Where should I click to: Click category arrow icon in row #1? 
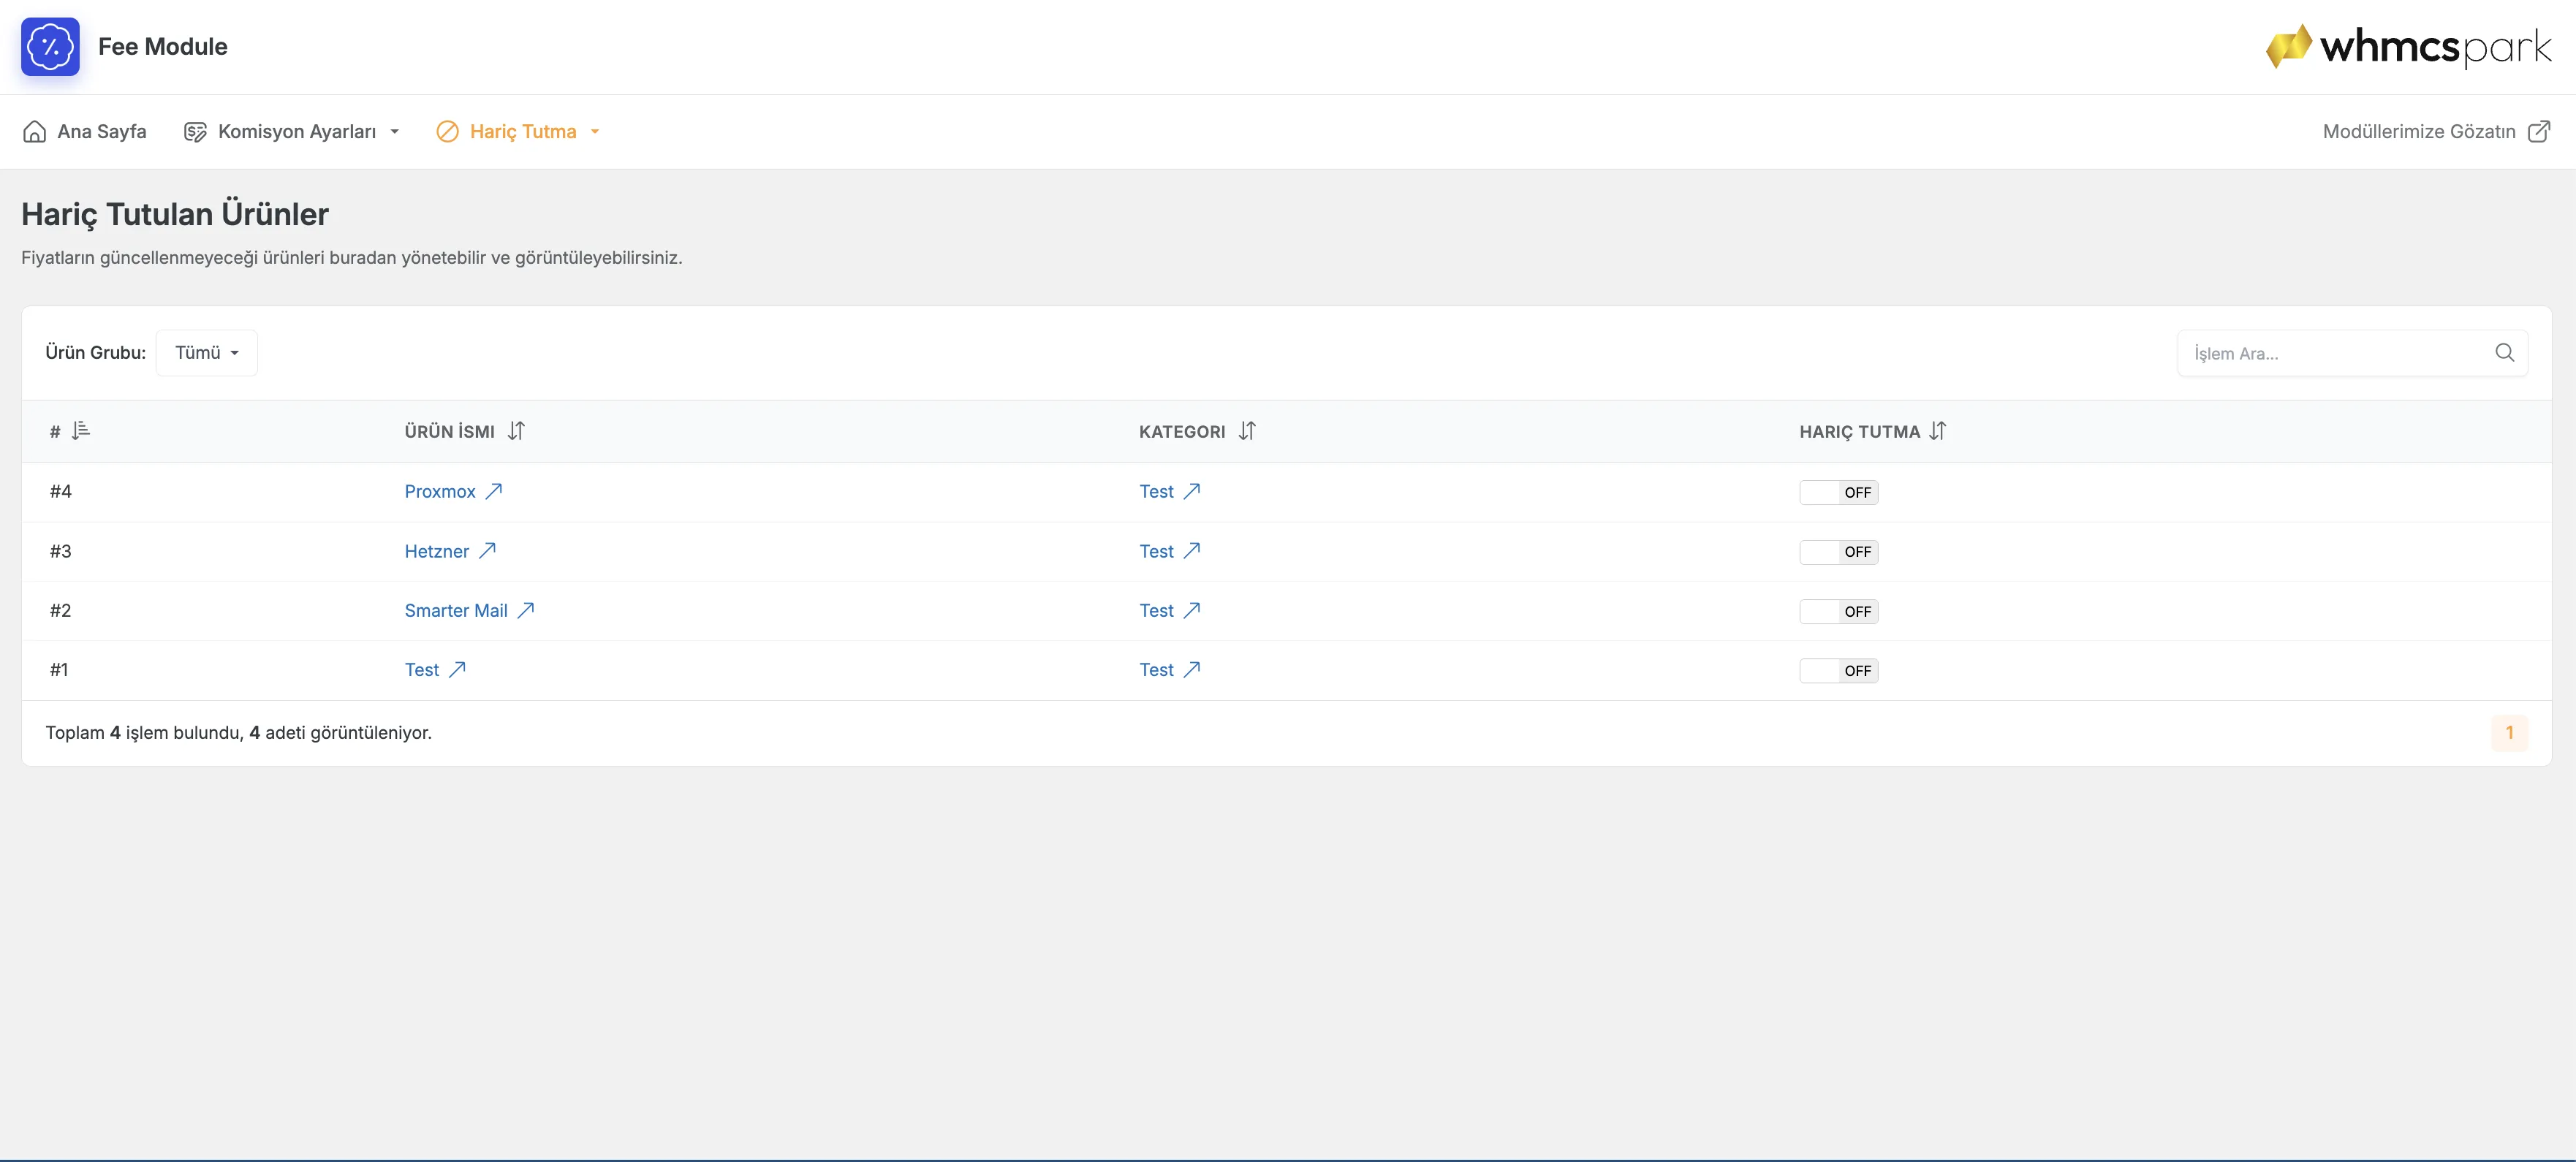pyautogui.click(x=1192, y=669)
